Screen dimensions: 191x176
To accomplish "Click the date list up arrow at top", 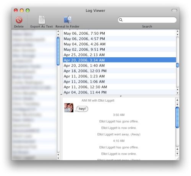I will pos(178,31).
